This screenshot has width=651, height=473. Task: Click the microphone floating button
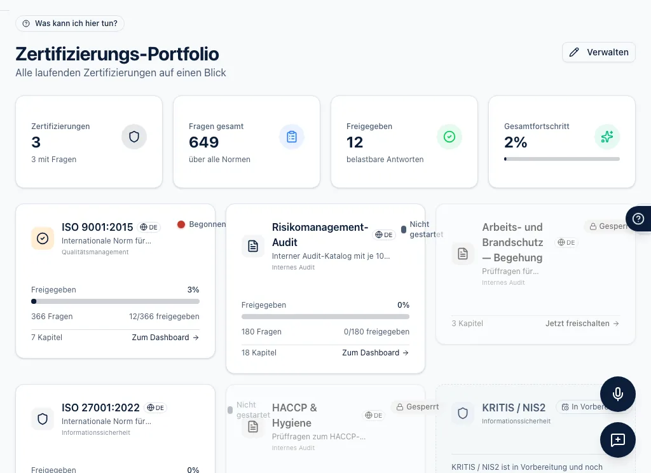tap(618, 394)
